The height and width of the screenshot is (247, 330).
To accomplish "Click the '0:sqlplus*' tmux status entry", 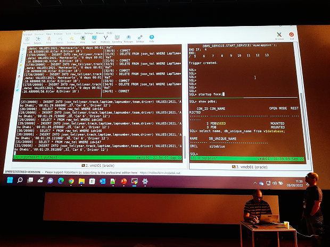I will click(207, 158).
